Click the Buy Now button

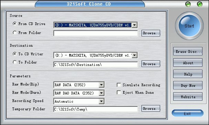click(188, 86)
